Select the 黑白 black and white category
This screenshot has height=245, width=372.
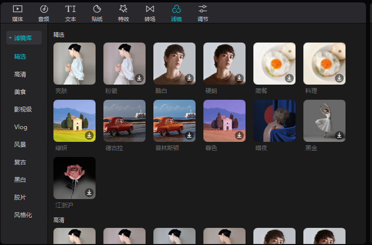[x=20, y=180]
